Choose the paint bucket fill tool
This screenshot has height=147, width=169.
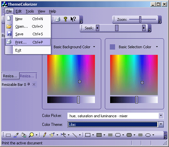[x=23, y=135]
